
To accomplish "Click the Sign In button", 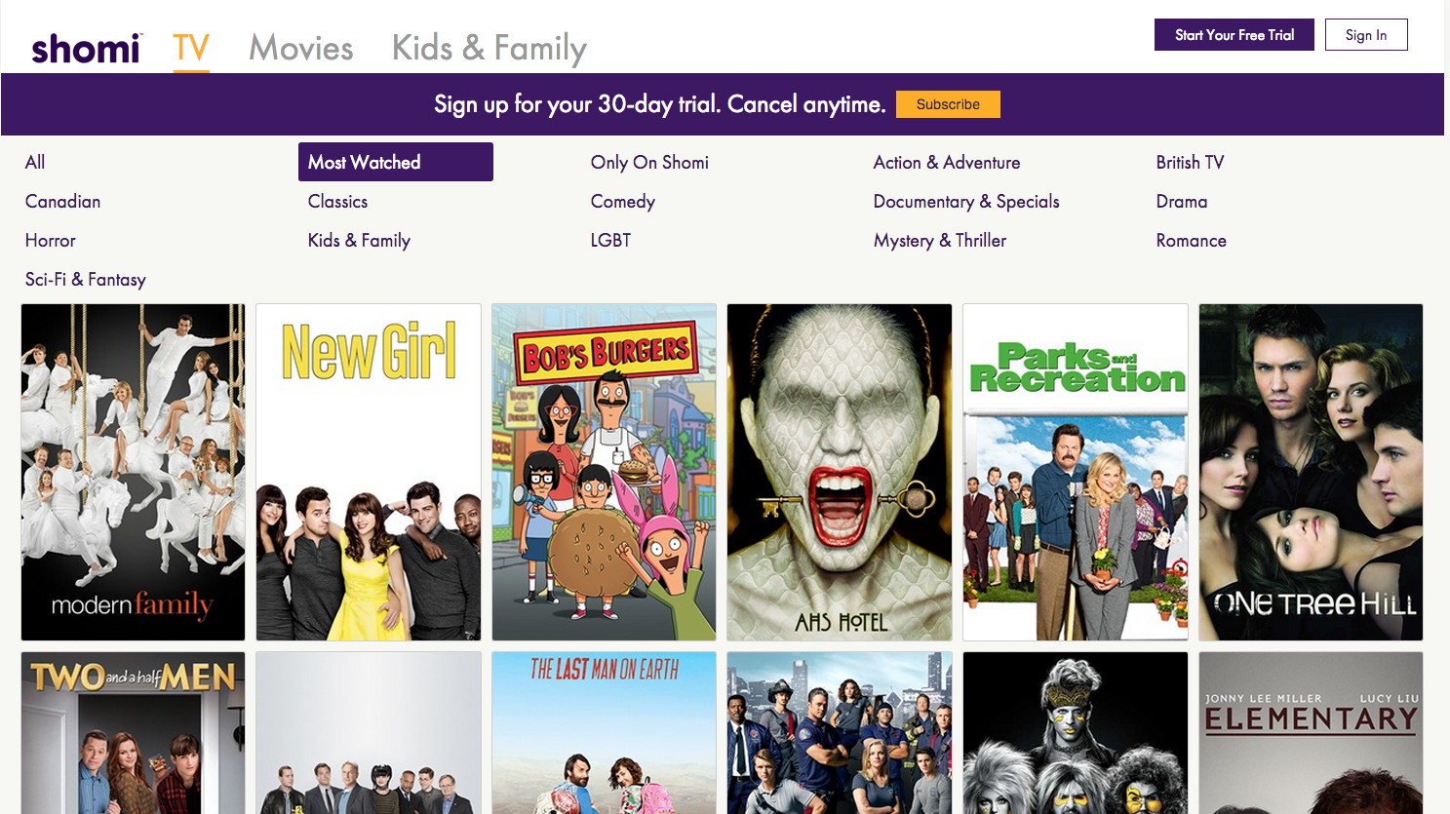I will pos(1366,35).
